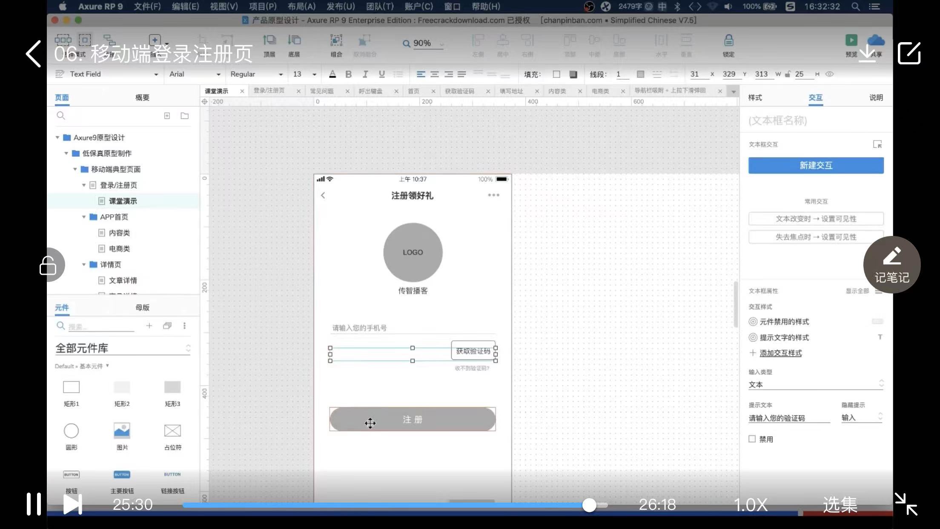Viewport: 940px width, 529px height.
Task: Click the preview (预览) play icon
Action: coord(851,40)
